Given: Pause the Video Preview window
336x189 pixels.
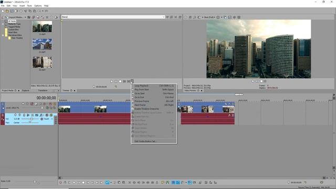Looking at the screenshot, I should tap(257, 81).
